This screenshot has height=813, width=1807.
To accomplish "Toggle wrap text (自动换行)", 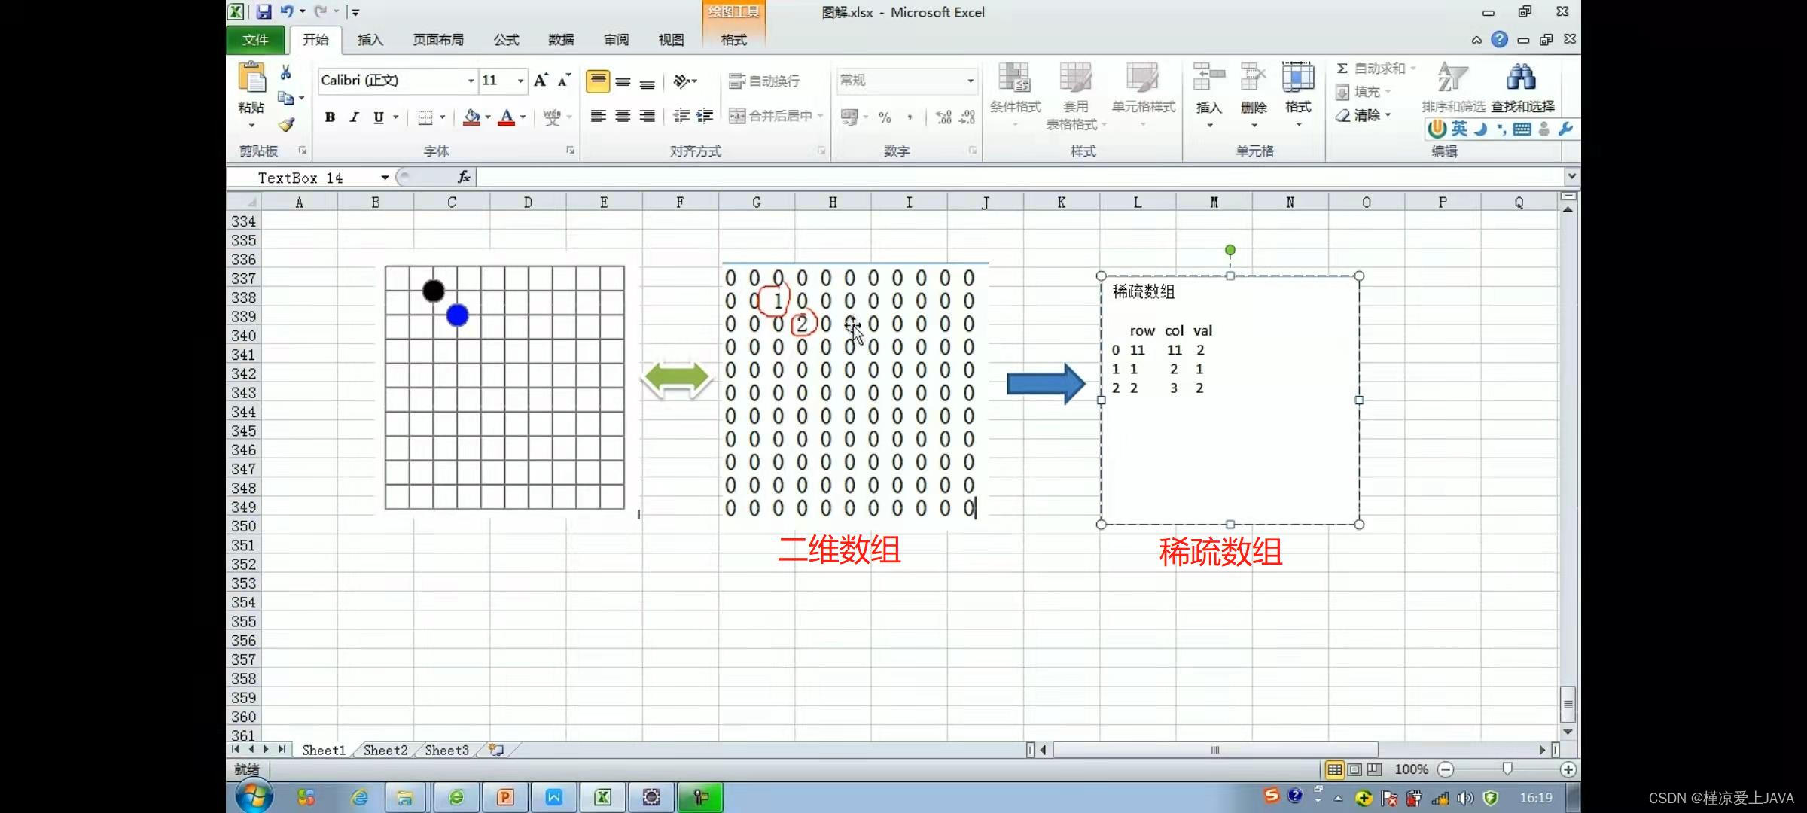I will pos(764,81).
